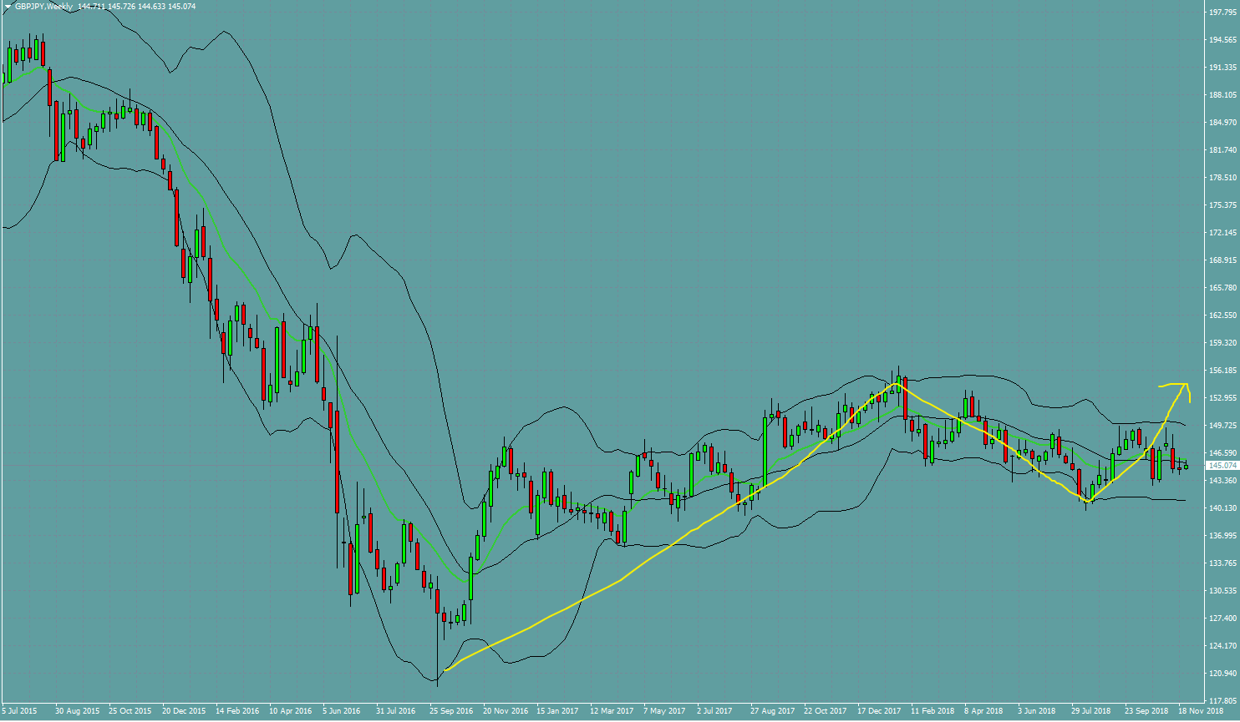This screenshot has width=1240, height=722.
Task: Select the 5 Jul 2015 date label
Action: (x=20, y=711)
